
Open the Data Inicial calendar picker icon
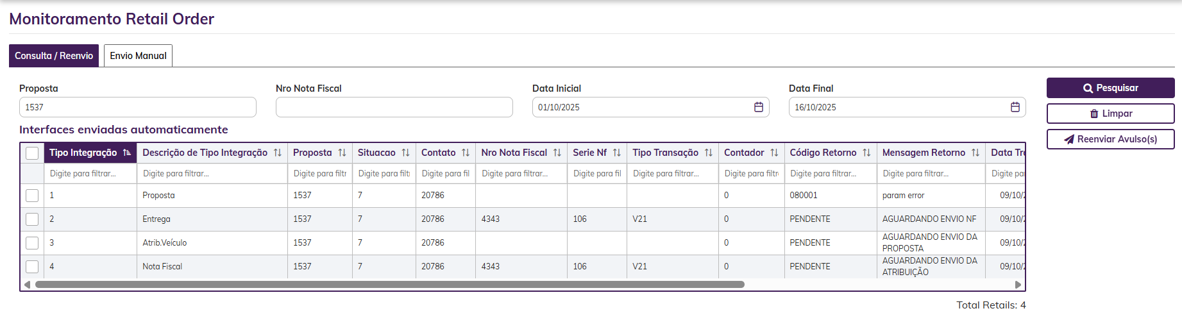(x=758, y=107)
